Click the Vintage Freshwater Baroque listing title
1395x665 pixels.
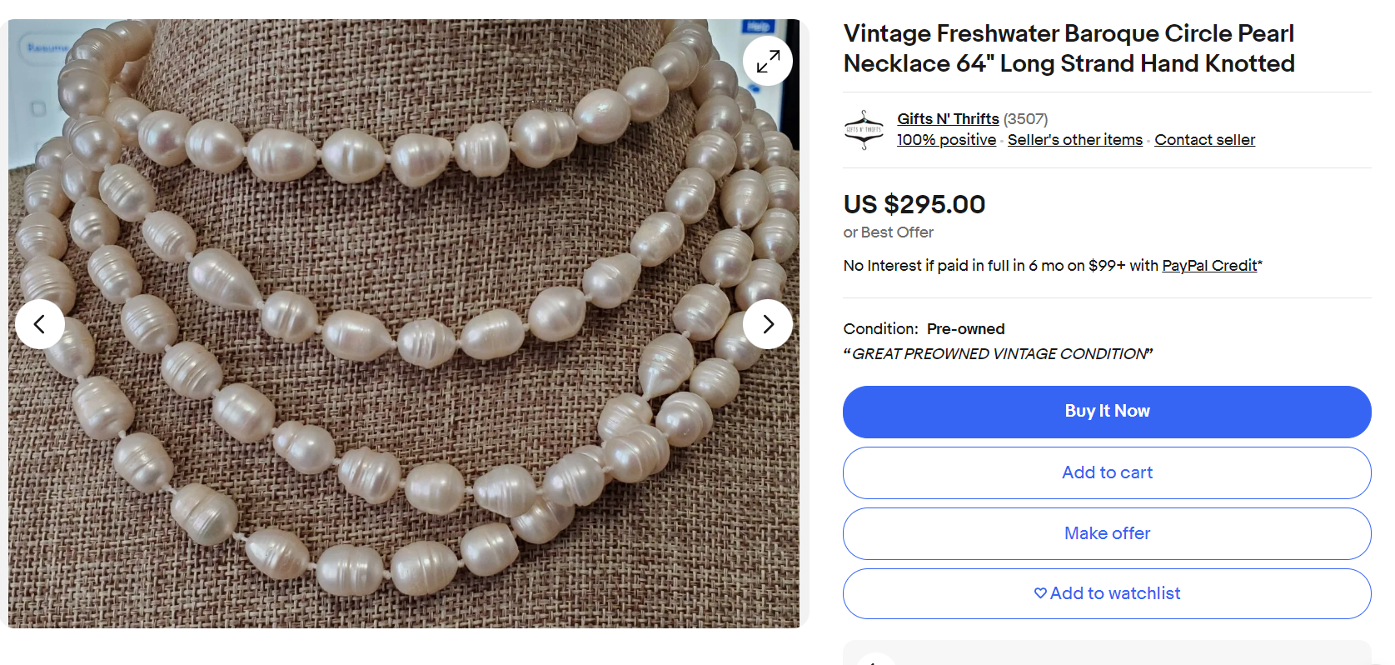[1069, 48]
